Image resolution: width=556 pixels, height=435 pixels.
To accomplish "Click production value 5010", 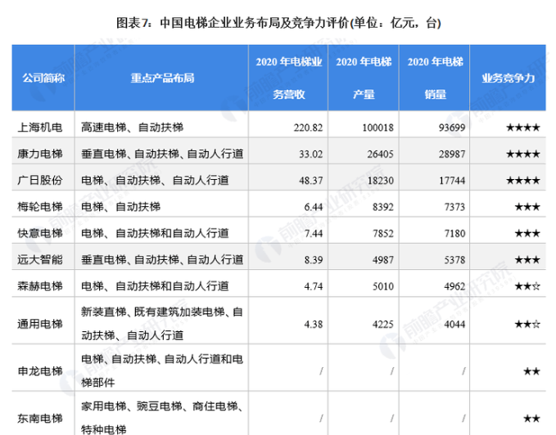I will [x=383, y=286].
